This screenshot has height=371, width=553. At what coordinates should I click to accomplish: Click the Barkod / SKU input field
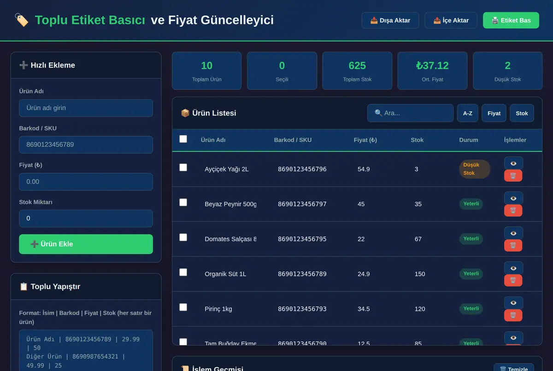[86, 145]
